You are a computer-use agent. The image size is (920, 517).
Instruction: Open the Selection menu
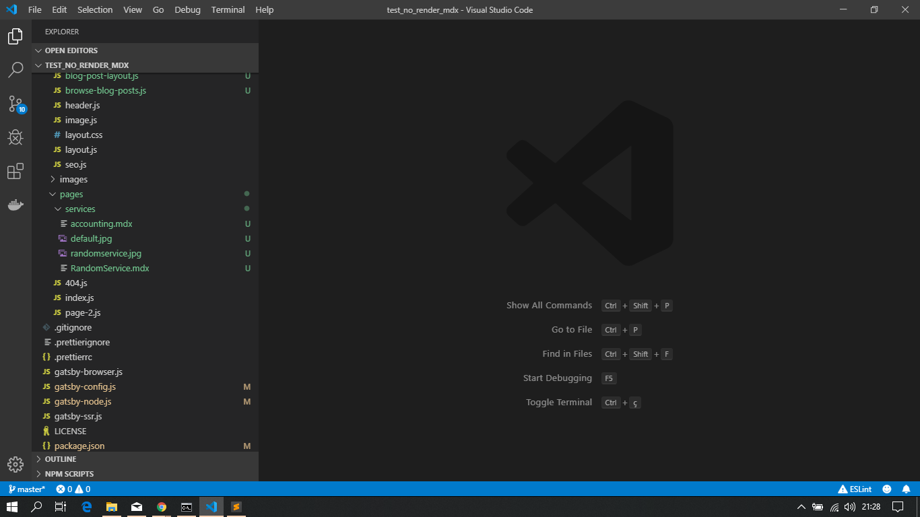pos(95,9)
